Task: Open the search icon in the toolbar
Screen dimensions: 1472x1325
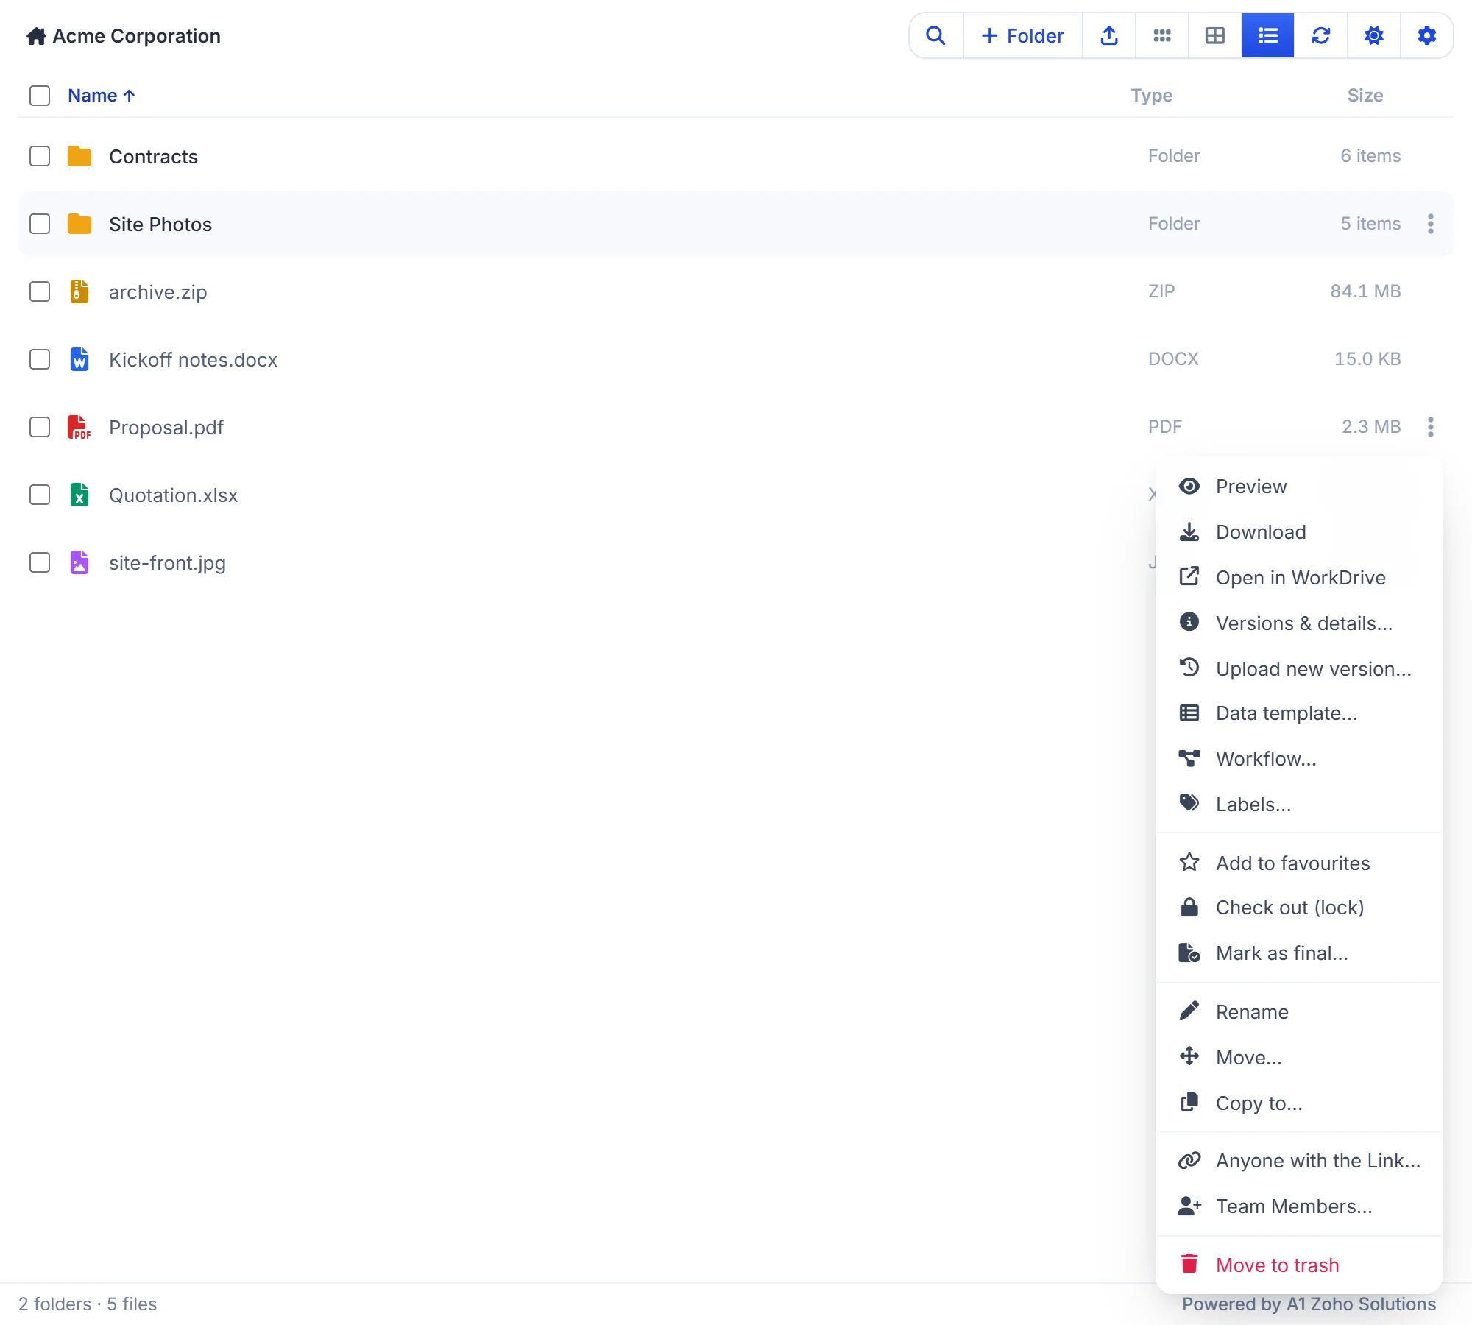Action: [935, 35]
